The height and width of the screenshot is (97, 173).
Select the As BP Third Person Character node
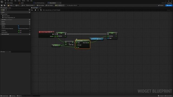tap(97, 39)
